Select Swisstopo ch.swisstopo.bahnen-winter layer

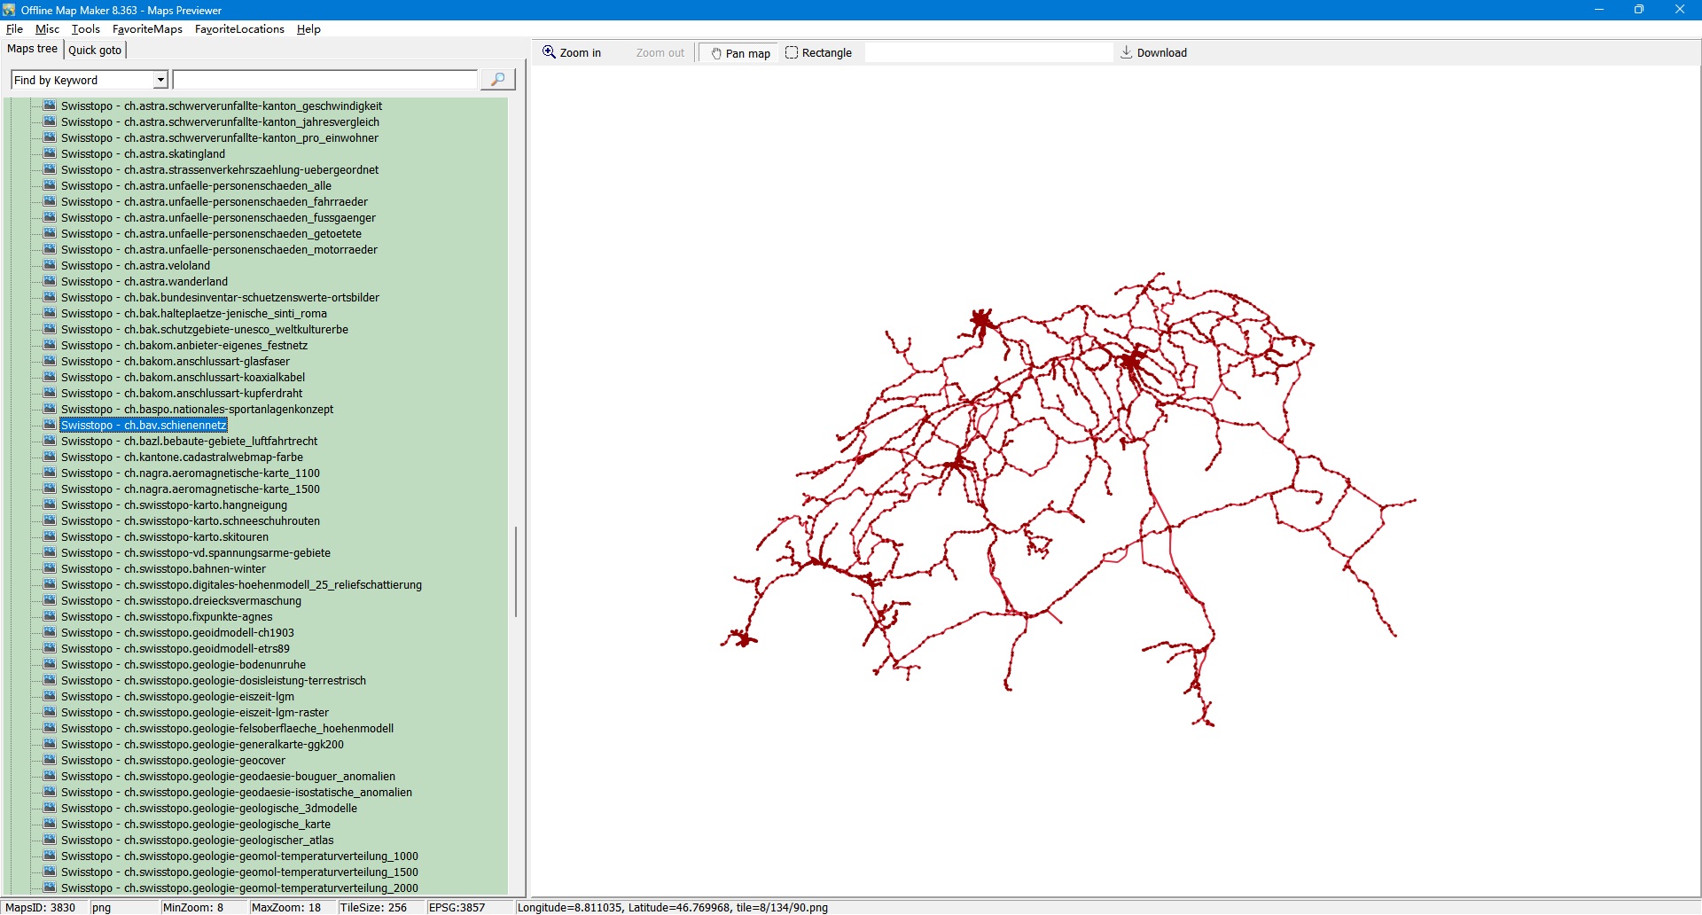pyautogui.click(x=163, y=569)
